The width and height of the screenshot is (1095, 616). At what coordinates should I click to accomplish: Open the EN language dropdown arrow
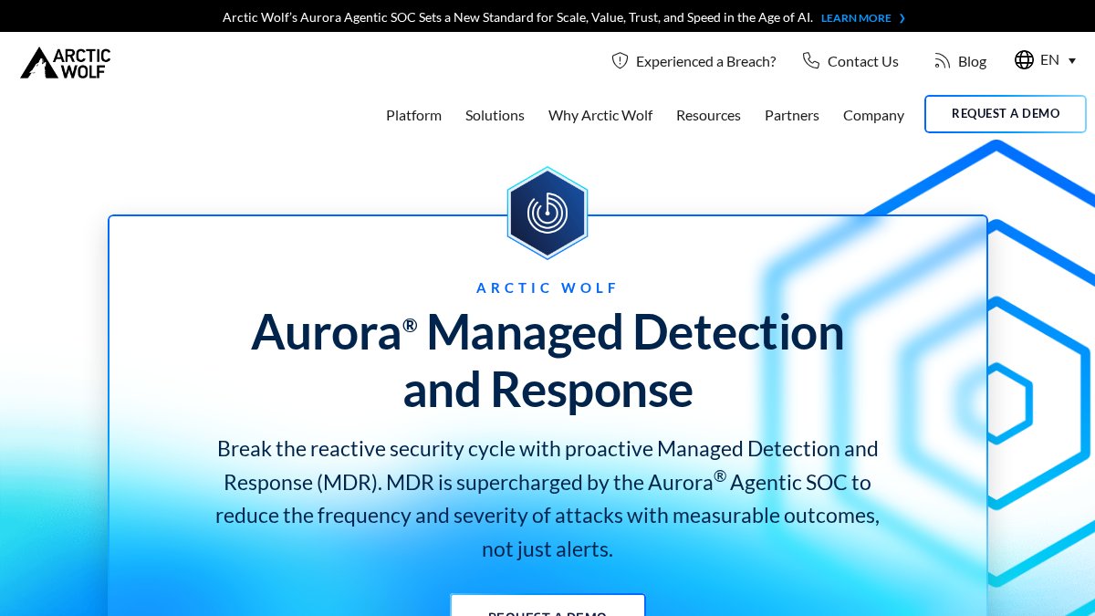pyautogui.click(x=1072, y=61)
